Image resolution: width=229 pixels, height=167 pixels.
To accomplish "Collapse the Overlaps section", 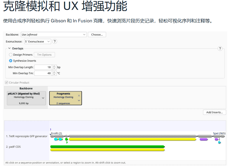I will click(x=9, y=48).
